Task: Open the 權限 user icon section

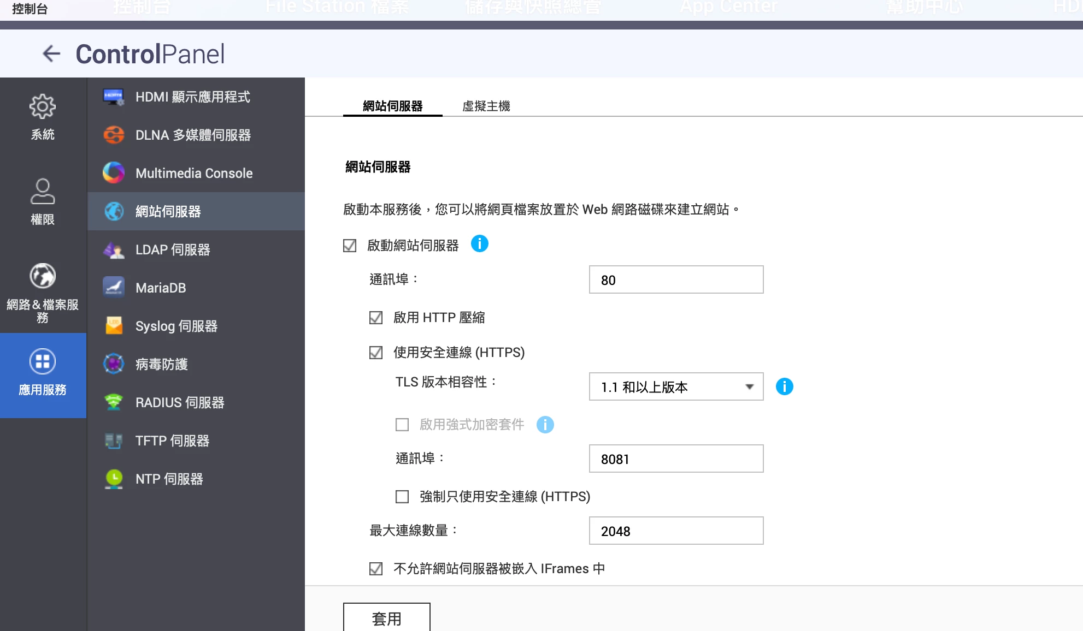Action: coord(43,192)
